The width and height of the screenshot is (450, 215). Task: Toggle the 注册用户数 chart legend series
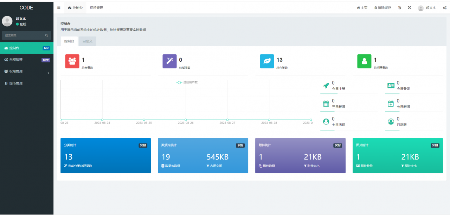(x=187, y=82)
